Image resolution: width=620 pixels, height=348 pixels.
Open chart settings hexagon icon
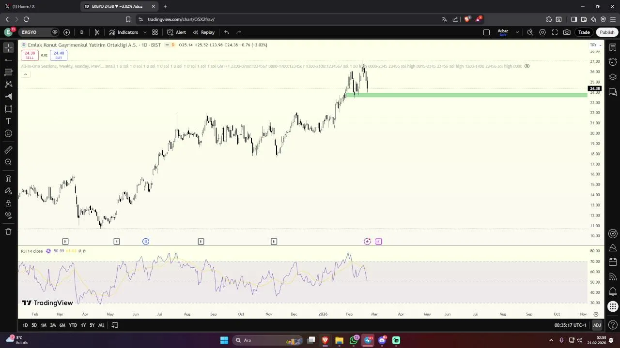(x=542, y=32)
